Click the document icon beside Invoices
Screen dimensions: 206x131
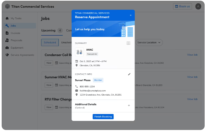pos(7,33)
